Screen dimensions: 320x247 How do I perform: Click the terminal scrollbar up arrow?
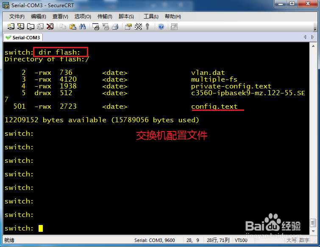[313, 46]
